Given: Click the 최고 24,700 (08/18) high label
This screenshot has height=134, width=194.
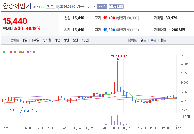Looking at the screenshot, I should (x=118, y=56).
